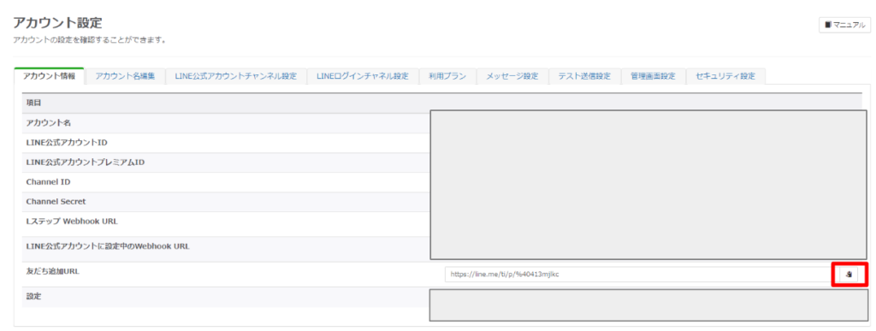The image size is (876, 331).
Task: Click the Lステップ Webhook URL label
Action: coord(72,221)
